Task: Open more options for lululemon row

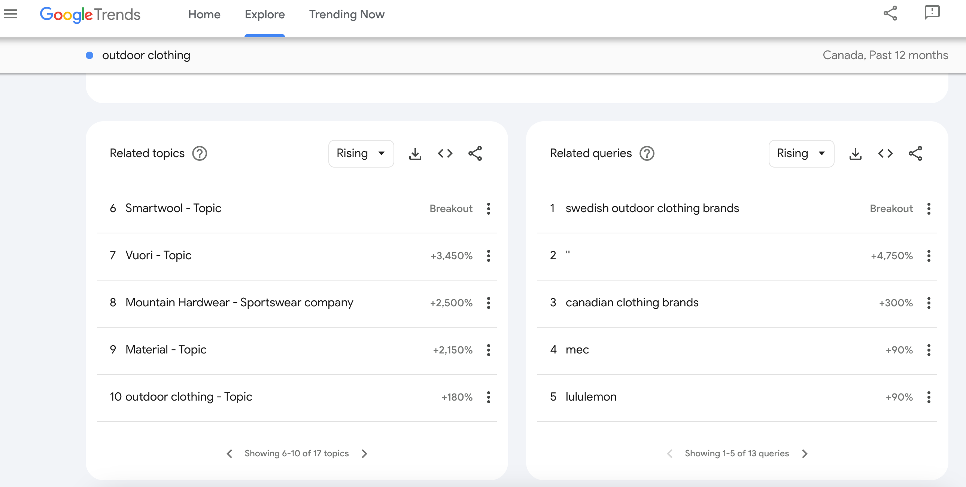Action: point(929,397)
